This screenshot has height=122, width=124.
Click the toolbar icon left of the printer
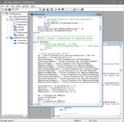click(78, 9)
